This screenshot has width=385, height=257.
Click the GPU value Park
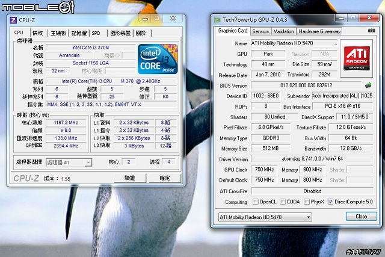268,54
